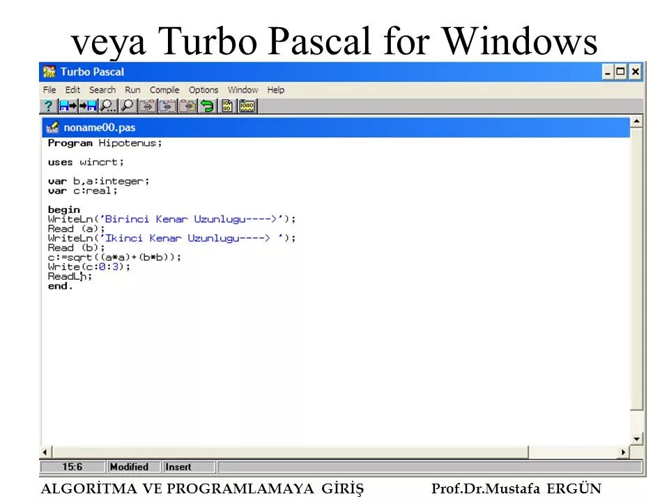669x501 pixels.
Task: Click the 'Birinci Kenar Uzunlugu' WriteLn line
Action: pyautogui.click(x=171, y=219)
